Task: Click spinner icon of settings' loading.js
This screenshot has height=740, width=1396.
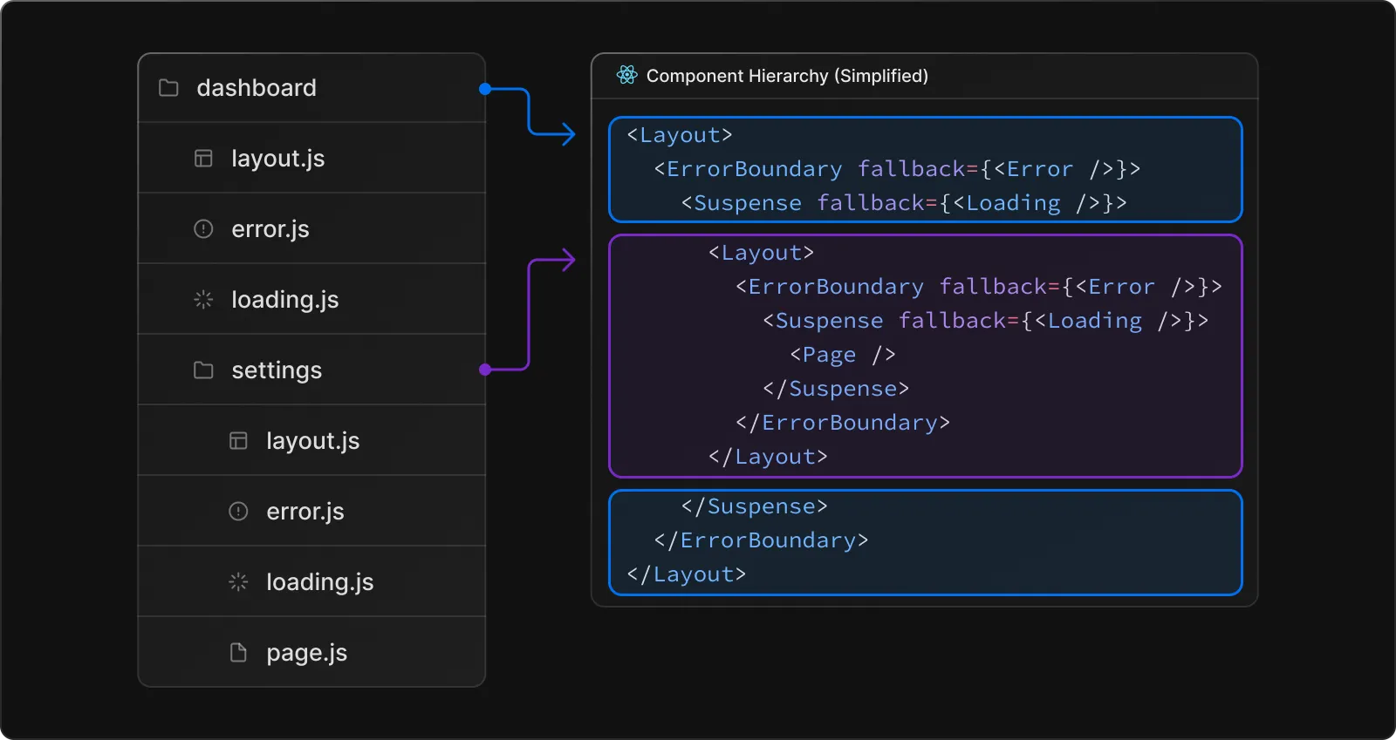Action: (x=238, y=582)
